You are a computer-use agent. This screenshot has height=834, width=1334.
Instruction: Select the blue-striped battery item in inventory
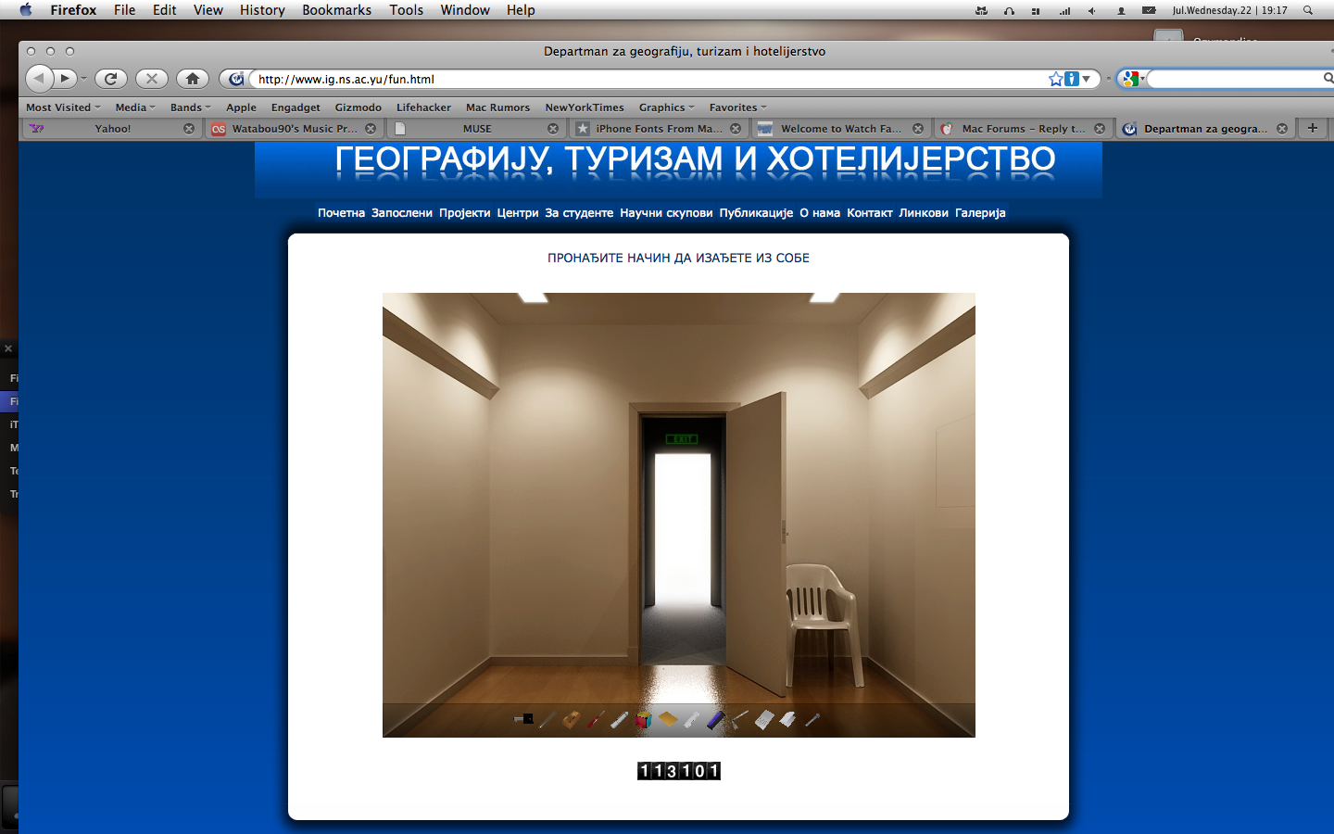715,719
